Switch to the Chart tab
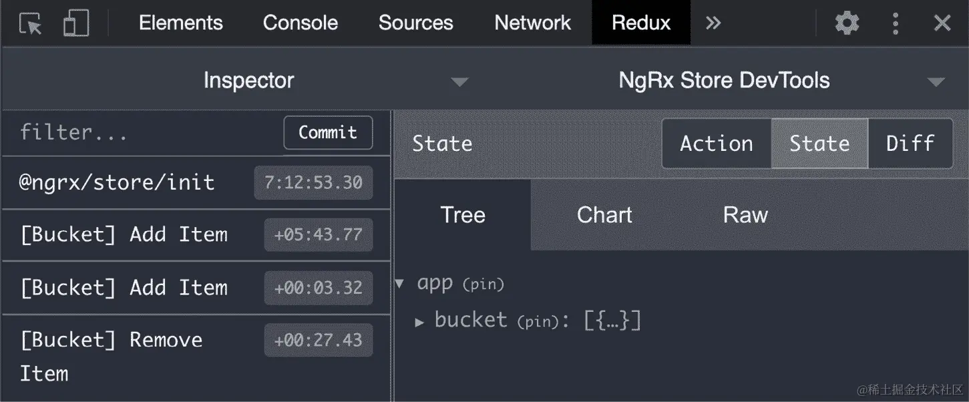 click(603, 214)
